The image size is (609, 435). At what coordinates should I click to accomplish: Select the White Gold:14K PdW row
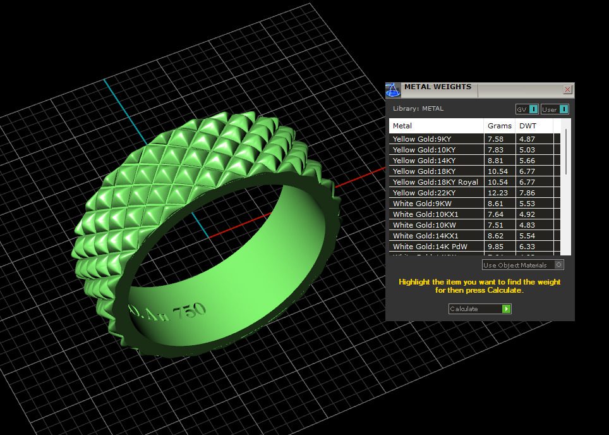[x=474, y=247]
